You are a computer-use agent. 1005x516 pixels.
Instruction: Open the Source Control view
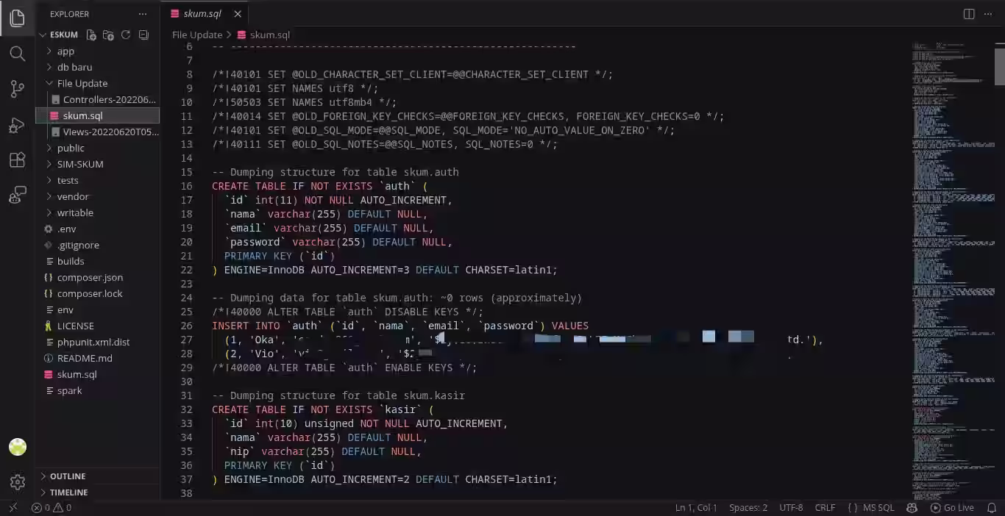[x=17, y=89]
